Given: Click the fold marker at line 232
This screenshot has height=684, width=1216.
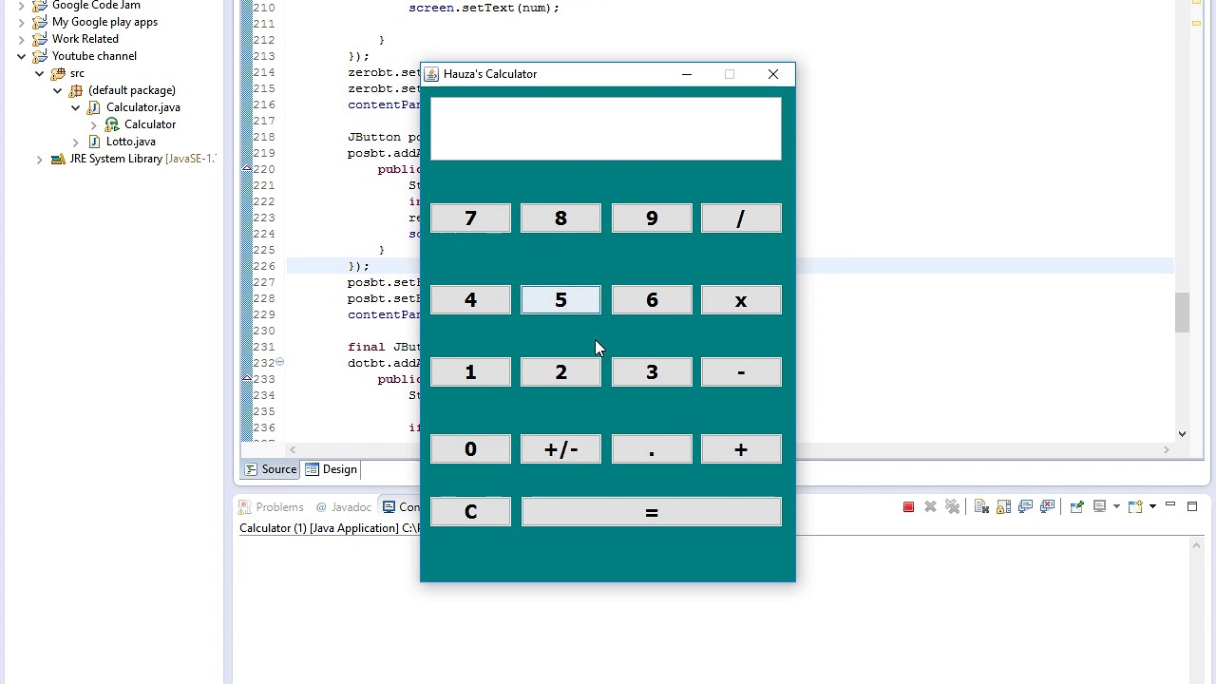Looking at the screenshot, I should coord(280,362).
